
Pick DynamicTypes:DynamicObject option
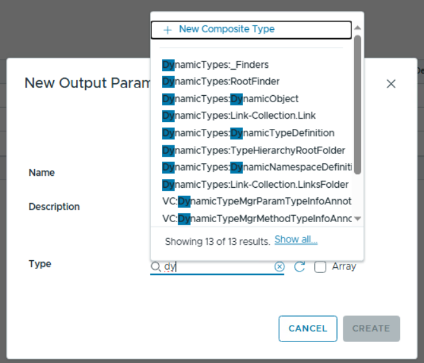[230, 99]
